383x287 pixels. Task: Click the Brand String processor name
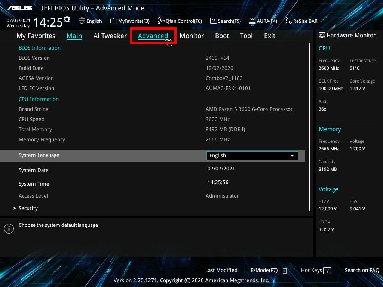[x=249, y=109]
